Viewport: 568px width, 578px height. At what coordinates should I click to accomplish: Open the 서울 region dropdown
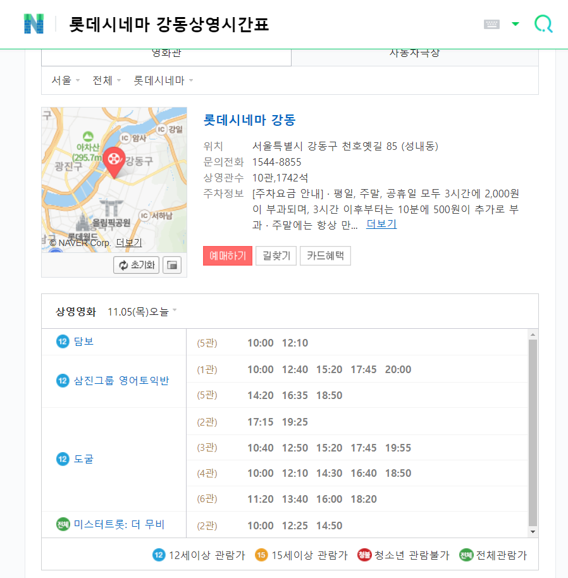[66, 80]
